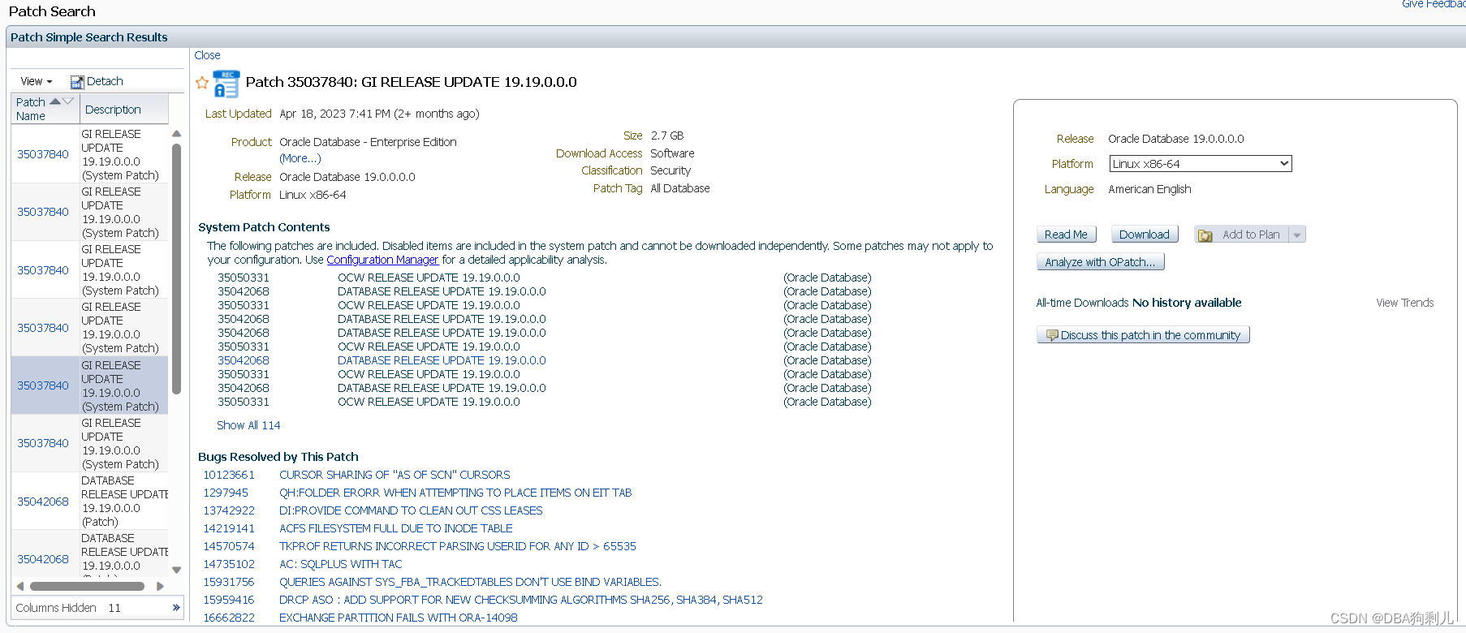1466x633 pixels.
Task: Open the View menu
Action: (x=37, y=81)
